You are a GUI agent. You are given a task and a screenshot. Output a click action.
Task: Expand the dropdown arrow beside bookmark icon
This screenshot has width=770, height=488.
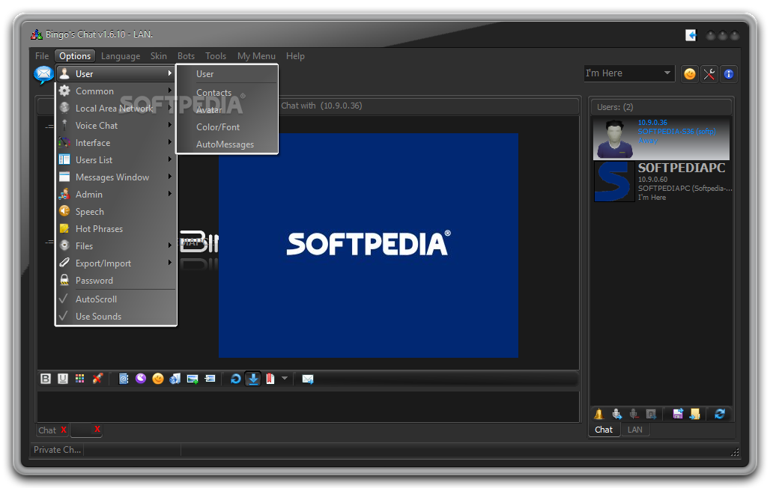coord(285,378)
